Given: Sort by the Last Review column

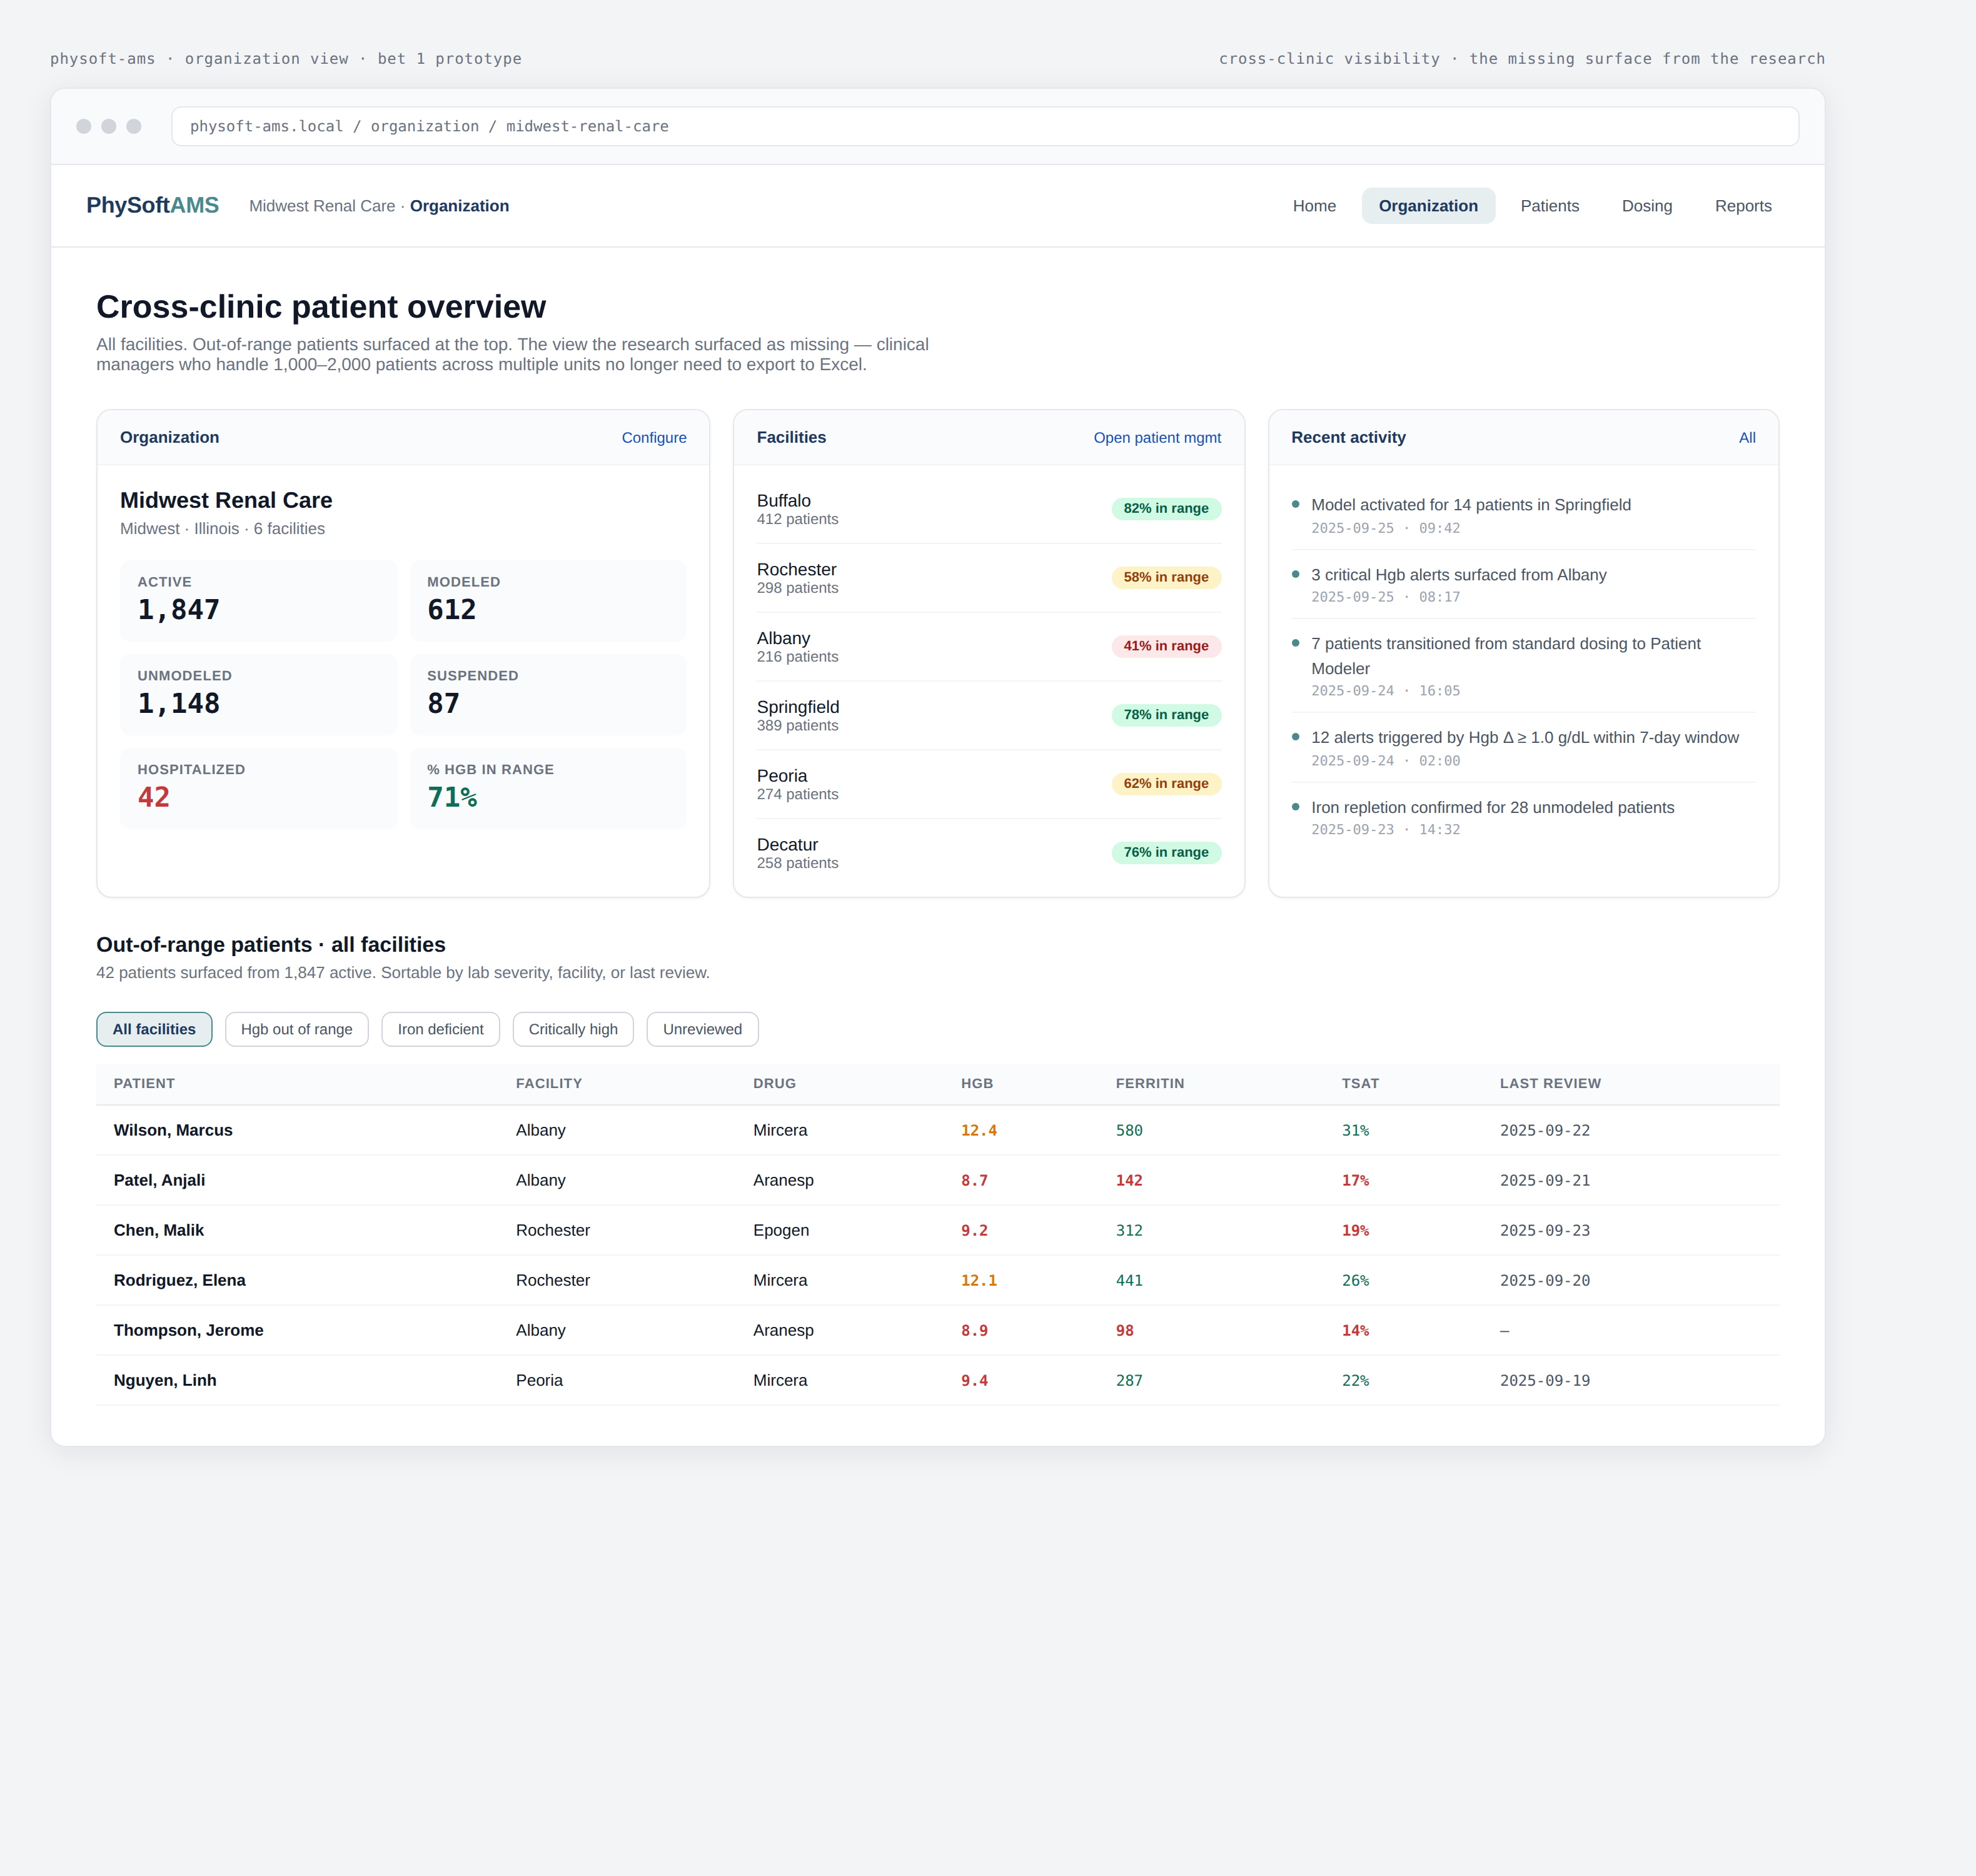Looking at the screenshot, I should coord(1549,1083).
